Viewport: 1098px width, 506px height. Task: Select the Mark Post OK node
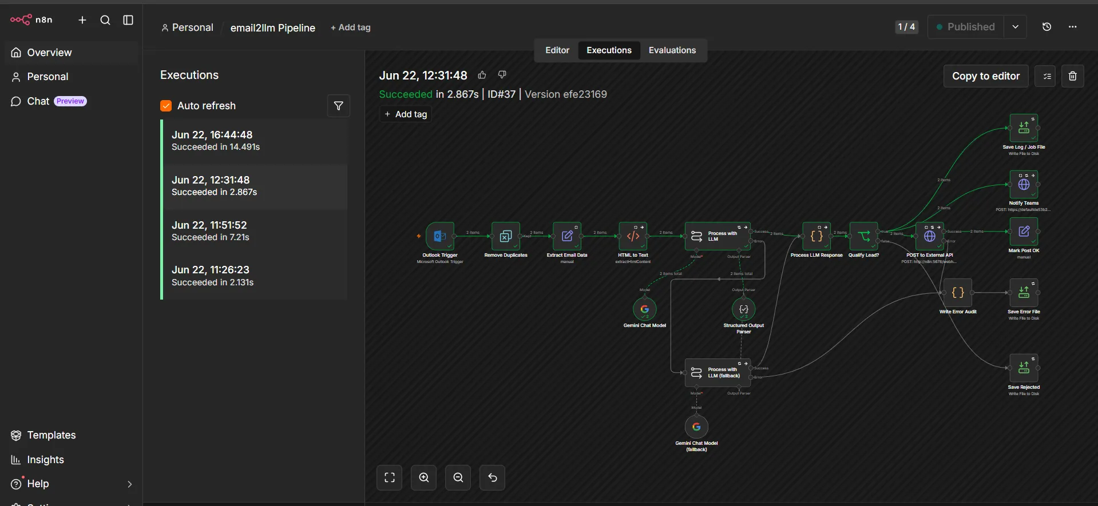tap(1024, 232)
